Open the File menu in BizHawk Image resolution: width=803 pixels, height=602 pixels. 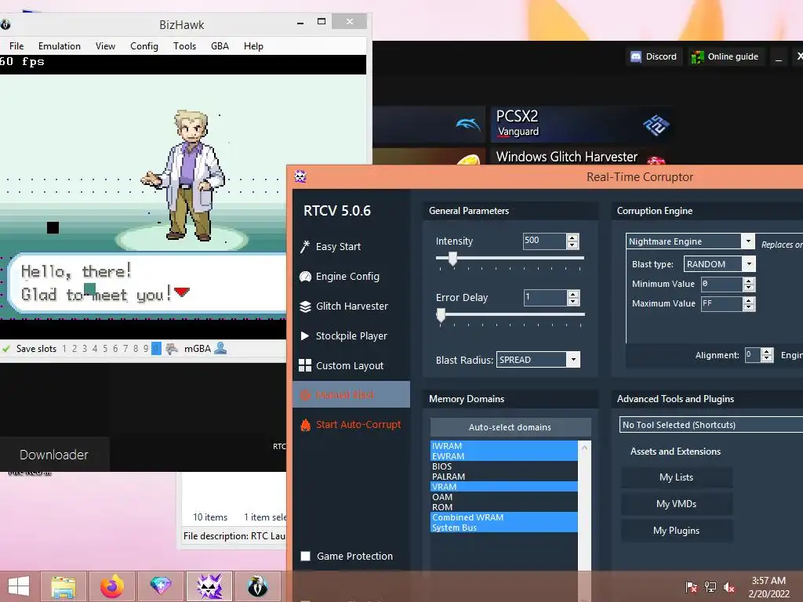tap(16, 46)
